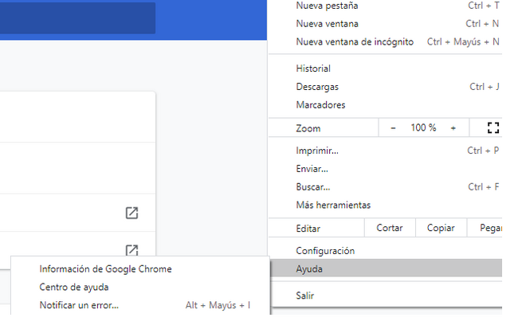Click the upper external-link icon on settings page
Viewport: 510px width, 325px height.
131,213
